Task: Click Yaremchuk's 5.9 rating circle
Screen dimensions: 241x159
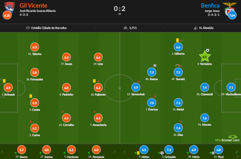Action: [136, 87]
